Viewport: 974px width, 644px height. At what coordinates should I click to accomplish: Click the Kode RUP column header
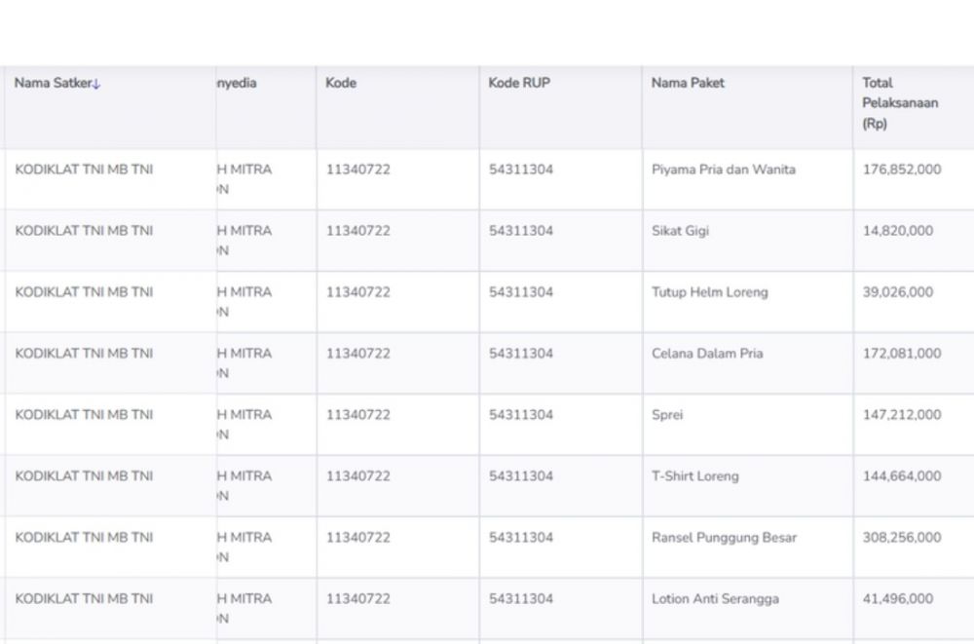[519, 83]
